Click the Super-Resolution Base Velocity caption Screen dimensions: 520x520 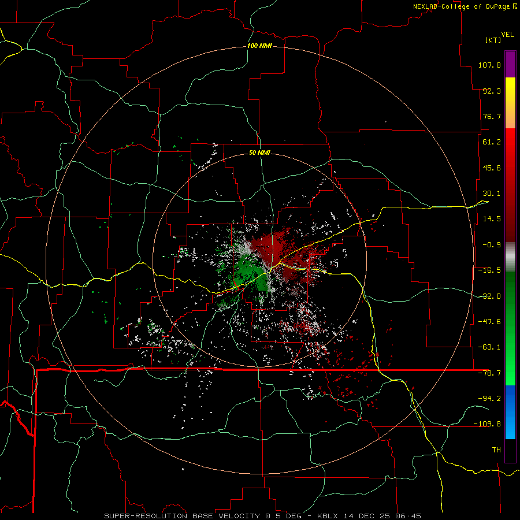coord(262,516)
